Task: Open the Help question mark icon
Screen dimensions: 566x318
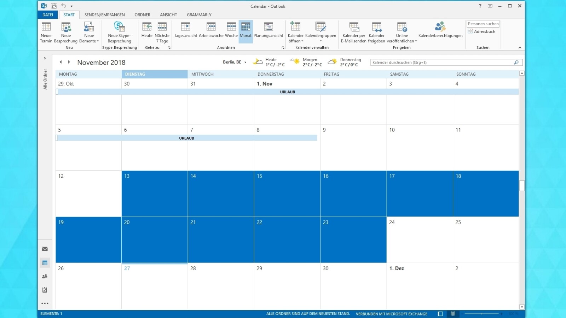Action: 480,6
